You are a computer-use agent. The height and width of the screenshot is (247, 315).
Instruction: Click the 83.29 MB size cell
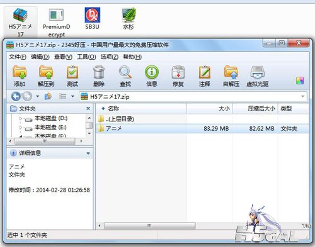216,128
